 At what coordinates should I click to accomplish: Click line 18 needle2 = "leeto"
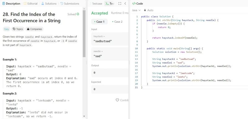click(x=170, y=77)
